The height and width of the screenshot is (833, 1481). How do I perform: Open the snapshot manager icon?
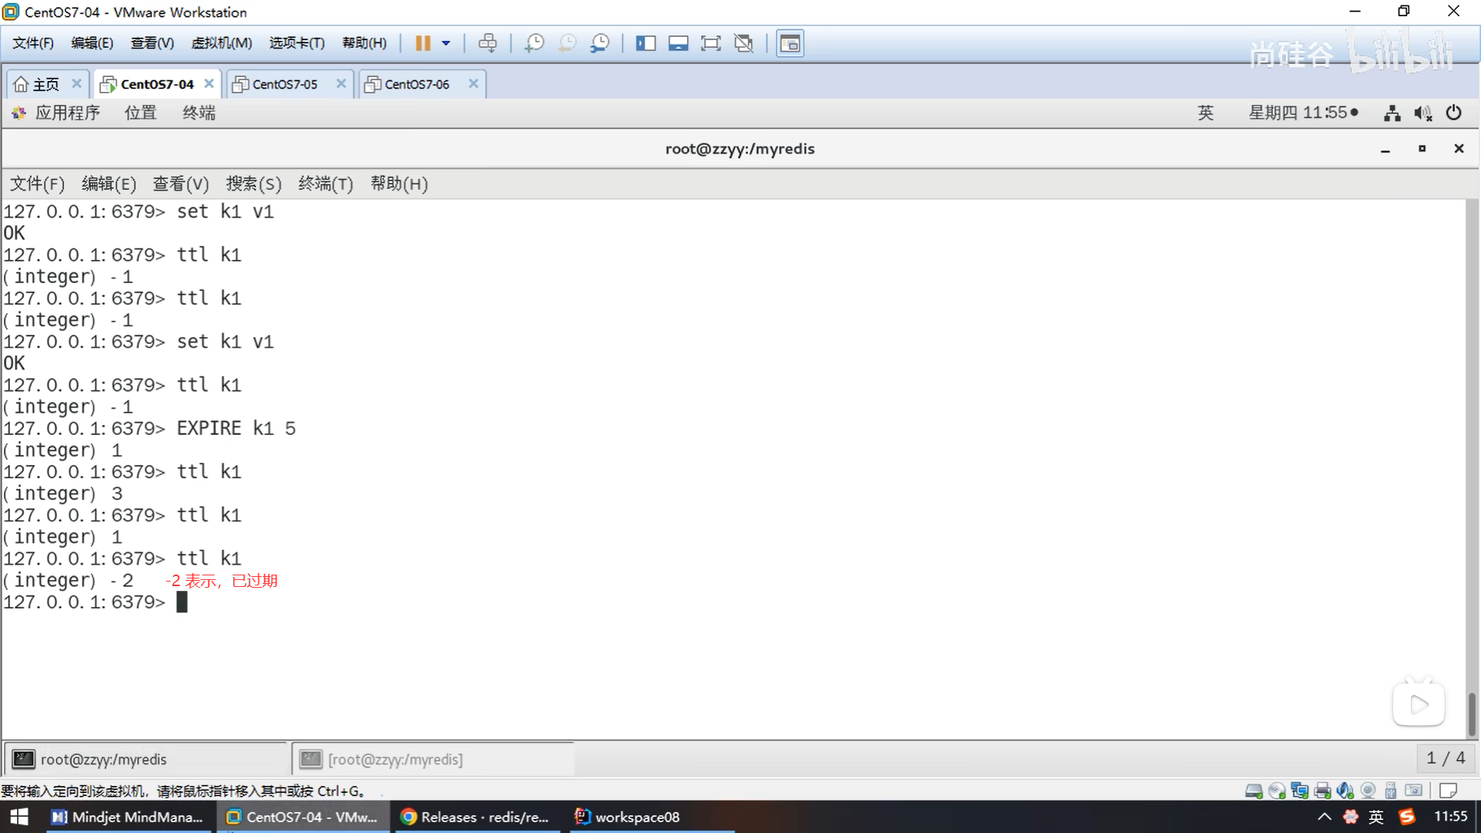599,43
